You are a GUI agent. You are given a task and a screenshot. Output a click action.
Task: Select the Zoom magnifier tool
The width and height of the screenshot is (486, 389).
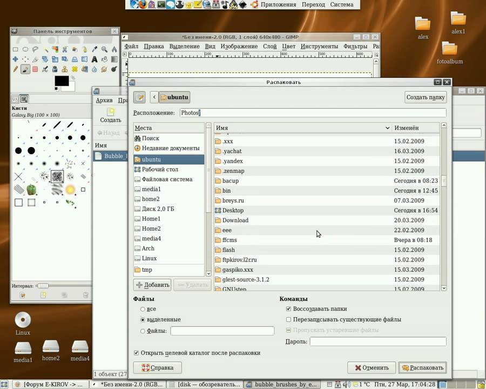tap(104, 49)
